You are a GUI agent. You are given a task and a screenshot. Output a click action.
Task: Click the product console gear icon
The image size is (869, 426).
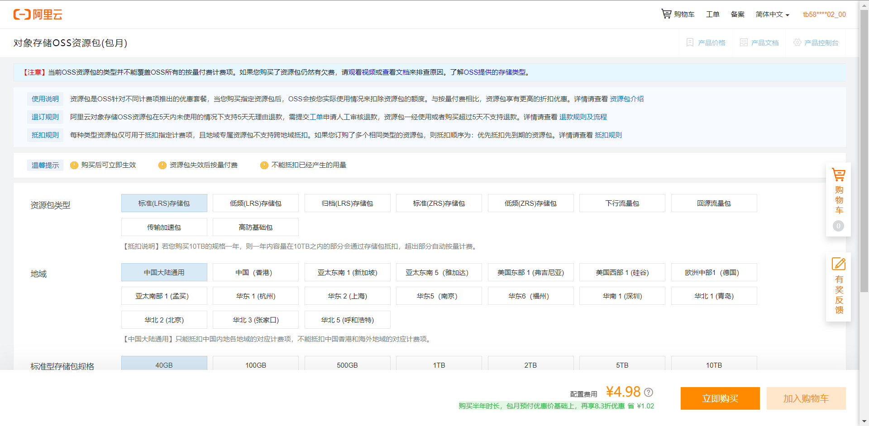point(797,43)
